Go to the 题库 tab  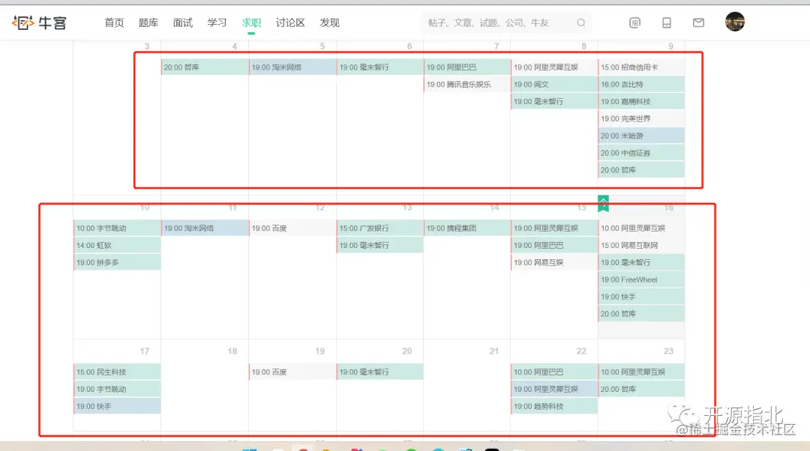[148, 22]
